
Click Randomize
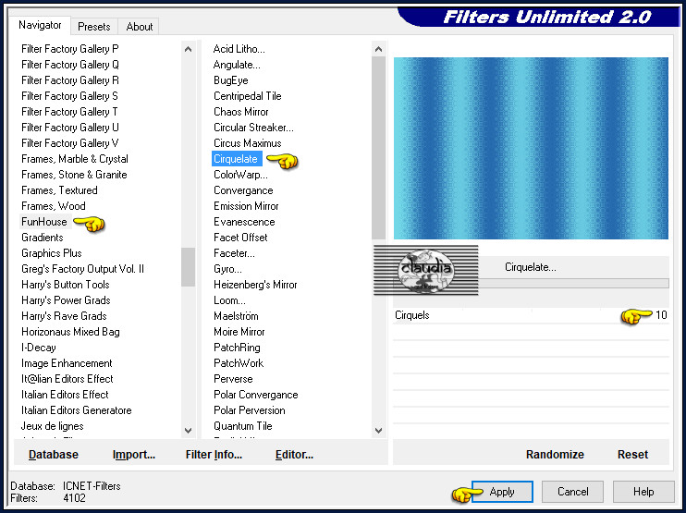(x=555, y=455)
